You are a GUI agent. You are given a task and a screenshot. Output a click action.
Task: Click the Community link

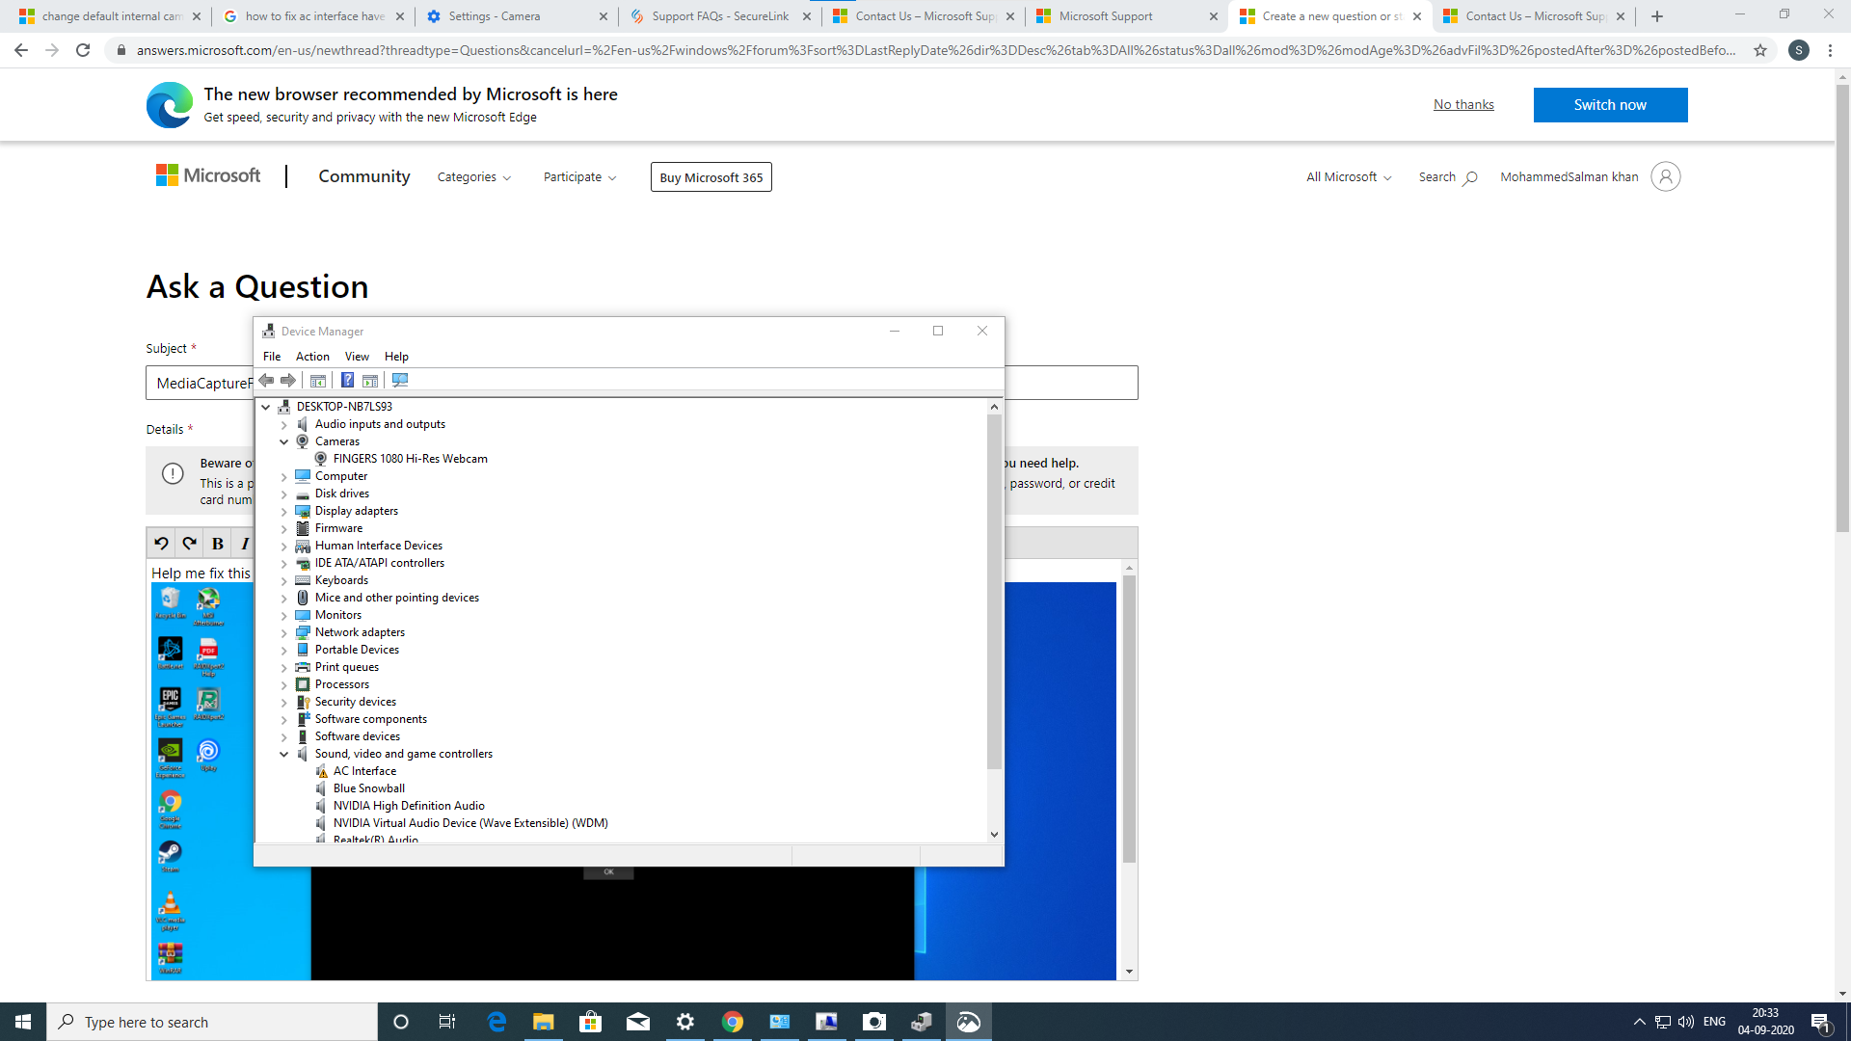364,176
